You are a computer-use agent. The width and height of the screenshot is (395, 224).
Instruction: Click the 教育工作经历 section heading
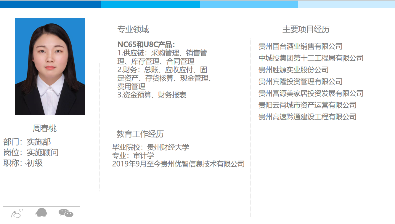click(x=140, y=134)
